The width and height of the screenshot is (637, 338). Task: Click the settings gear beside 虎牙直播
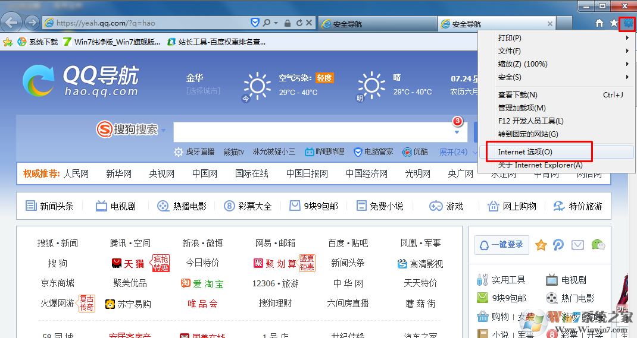click(179, 152)
